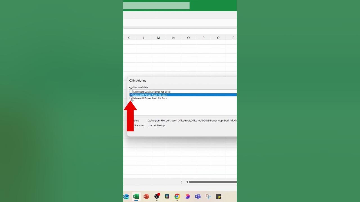360x202 pixels.
Task: Uncheck the Microsoft Power Map for Excel checkbox
Action: point(131,95)
